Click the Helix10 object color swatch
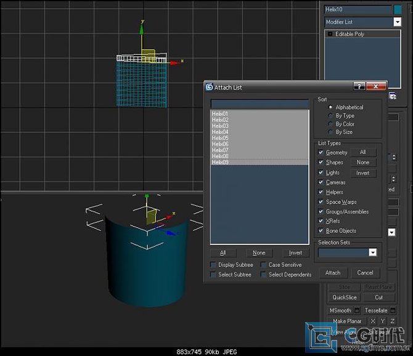Image resolution: width=413 pixels, height=356 pixels. pos(398,9)
